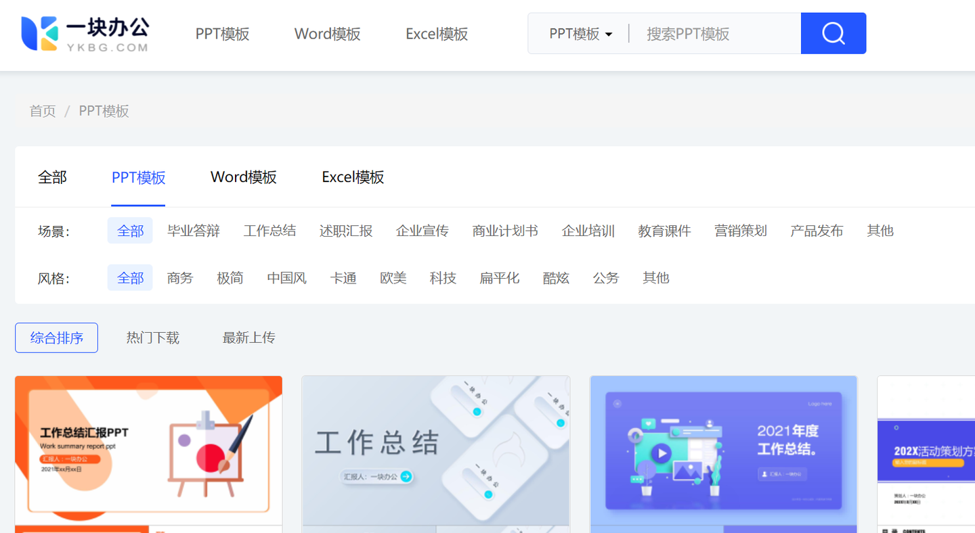Filter scene by 营销策划
Viewport: 975px width, 533px height.
coord(740,231)
